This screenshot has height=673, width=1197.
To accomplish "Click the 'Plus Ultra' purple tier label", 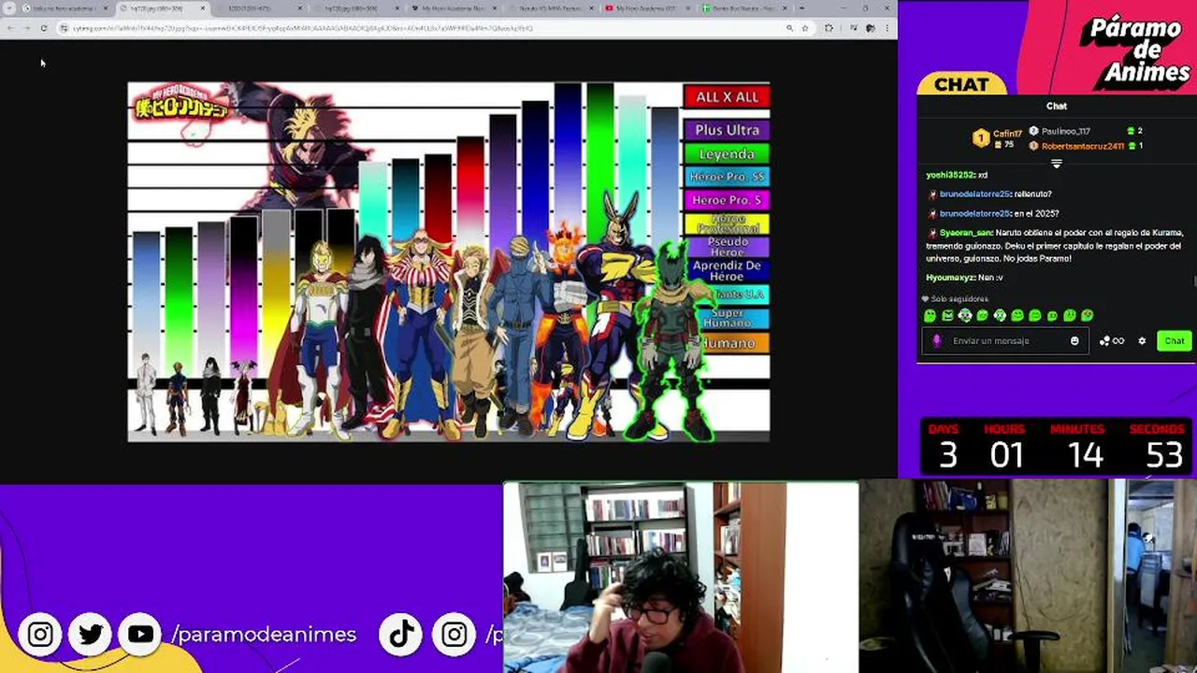I will 727,130.
